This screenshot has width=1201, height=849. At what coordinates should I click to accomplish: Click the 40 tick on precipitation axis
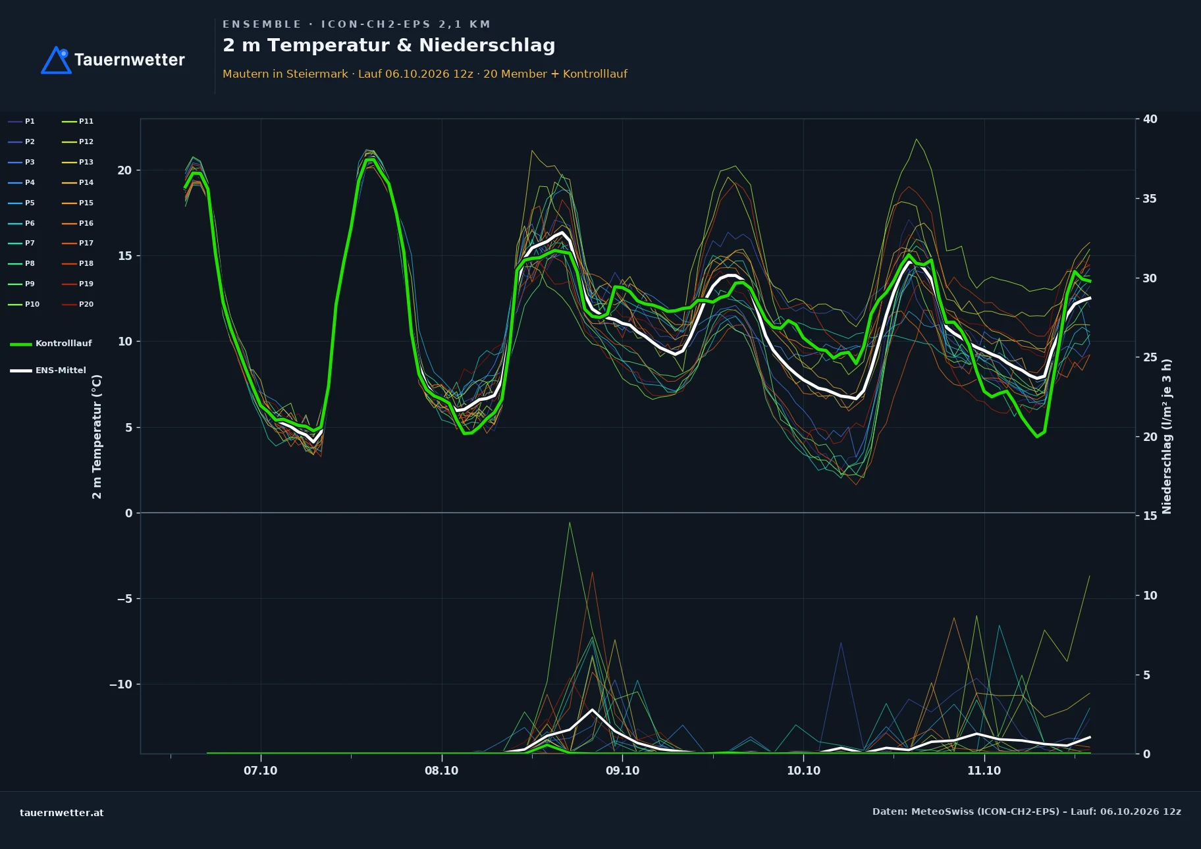coord(1150,119)
